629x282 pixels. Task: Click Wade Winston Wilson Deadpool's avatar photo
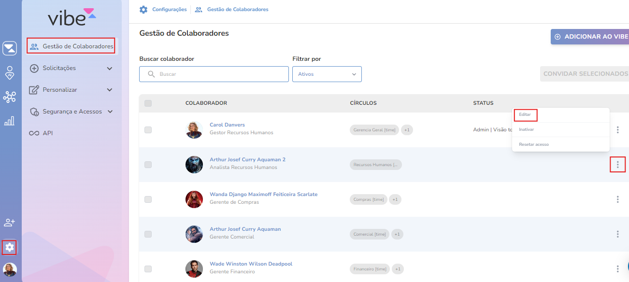tap(194, 269)
